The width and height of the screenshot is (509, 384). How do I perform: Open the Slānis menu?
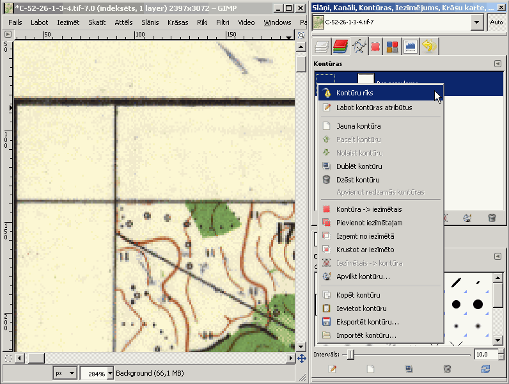[150, 22]
